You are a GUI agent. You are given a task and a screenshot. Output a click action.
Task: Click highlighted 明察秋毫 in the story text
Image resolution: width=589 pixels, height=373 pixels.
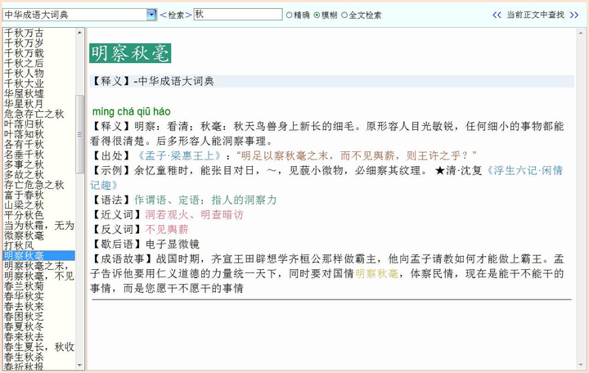[x=377, y=273]
